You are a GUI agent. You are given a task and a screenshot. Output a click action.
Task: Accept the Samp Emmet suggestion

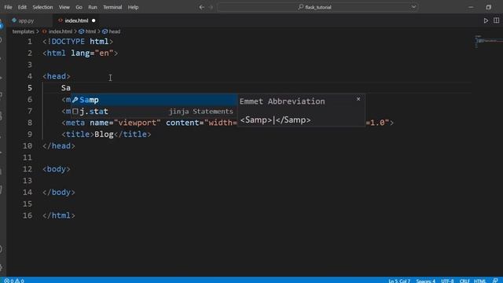tap(154, 100)
